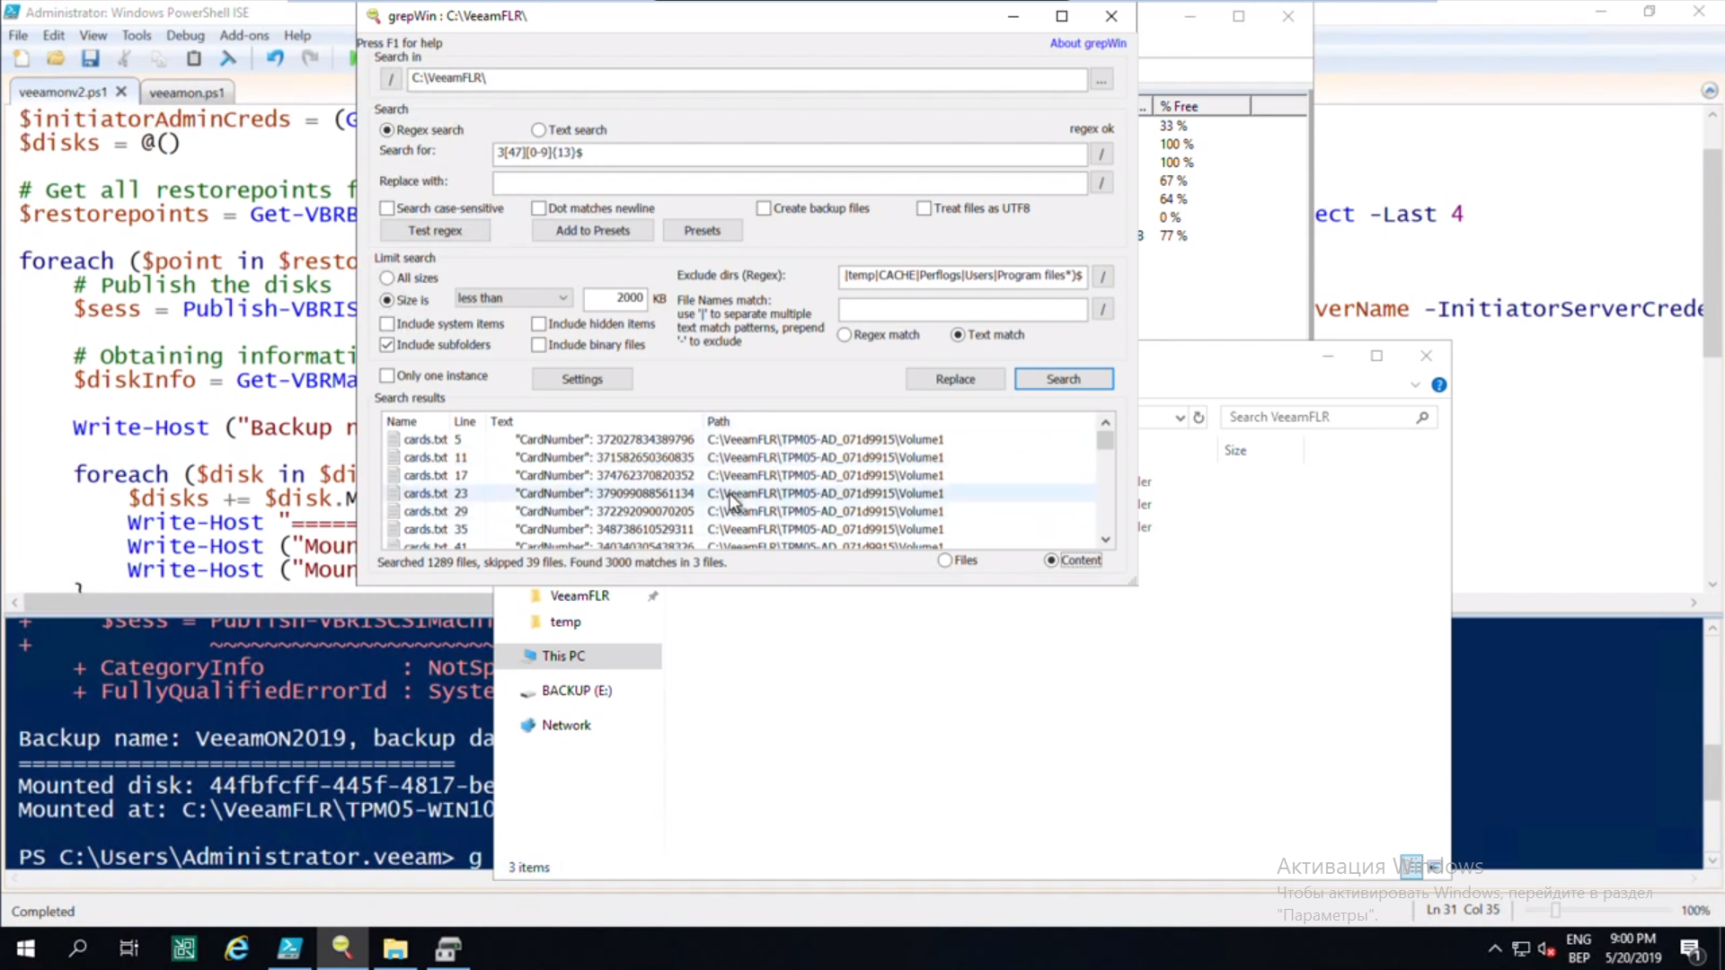Click the slash button beside Exclude dirs field
1725x970 pixels.
click(1102, 277)
